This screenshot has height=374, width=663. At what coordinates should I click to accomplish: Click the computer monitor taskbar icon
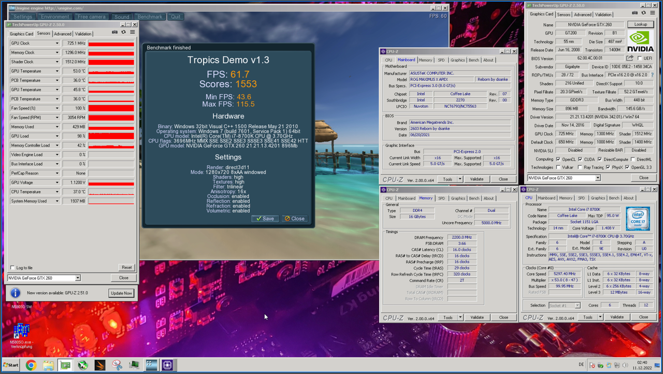click(x=134, y=365)
